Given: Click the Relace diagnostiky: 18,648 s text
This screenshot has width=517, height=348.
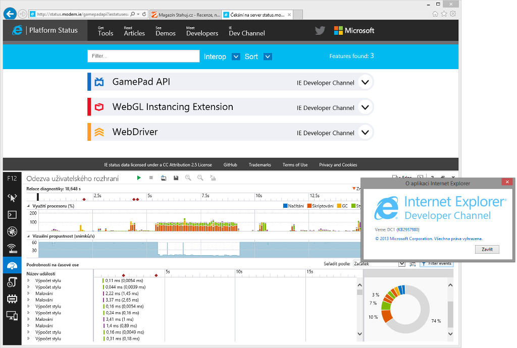Looking at the screenshot, I should (54, 189).
